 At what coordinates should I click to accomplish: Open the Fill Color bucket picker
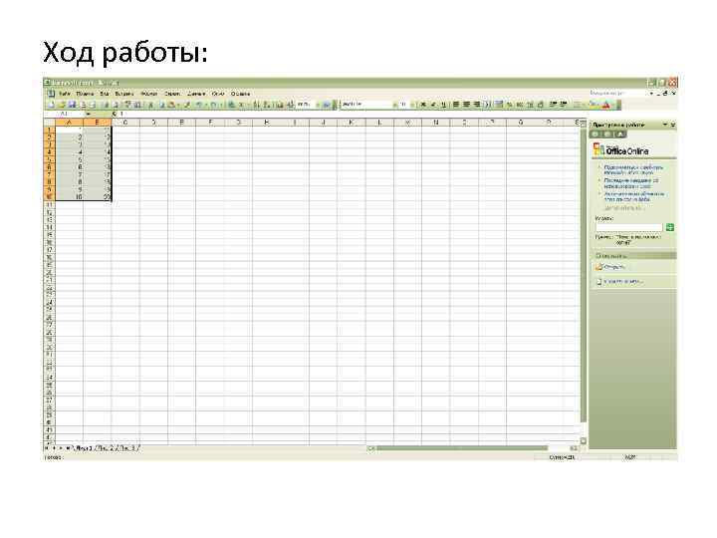coord(594,105)
